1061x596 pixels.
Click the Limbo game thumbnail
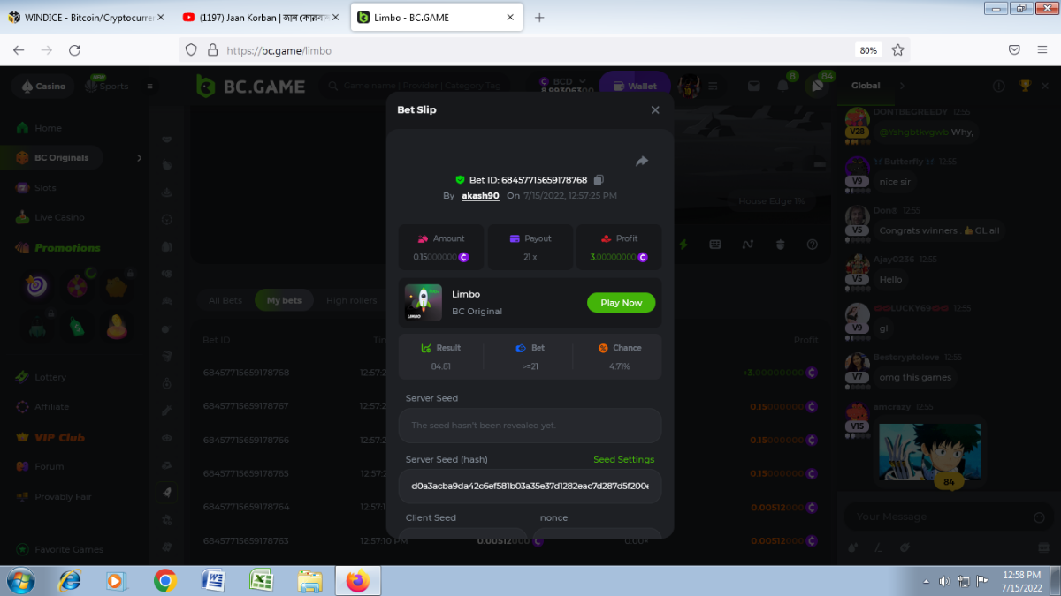423,302
